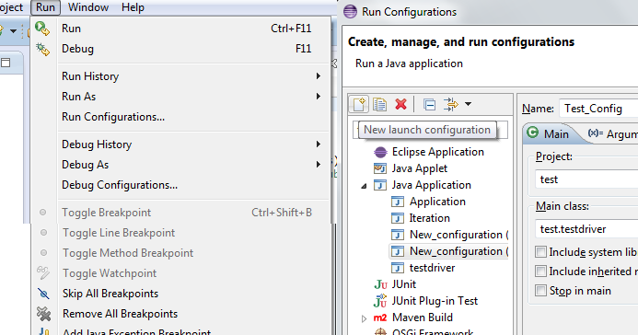638x335 pixels.
Task: Select the JUnit configuration type
Action: [x=404, y=284]
